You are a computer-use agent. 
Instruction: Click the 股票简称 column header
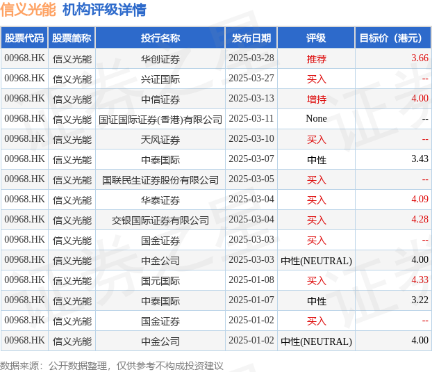pyautogui.click(x=72, y=38)
